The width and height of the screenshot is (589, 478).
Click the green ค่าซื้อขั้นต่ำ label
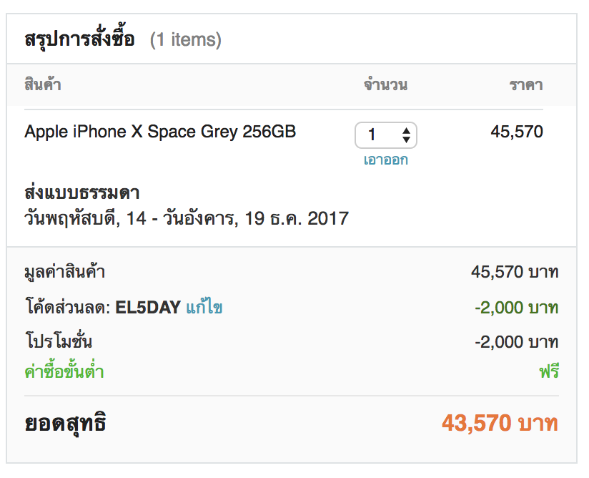[64, 371]
